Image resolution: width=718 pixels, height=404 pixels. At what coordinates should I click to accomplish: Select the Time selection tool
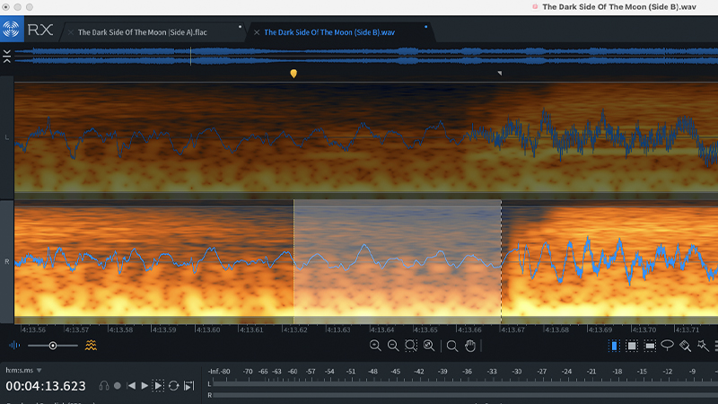(614, 346)
